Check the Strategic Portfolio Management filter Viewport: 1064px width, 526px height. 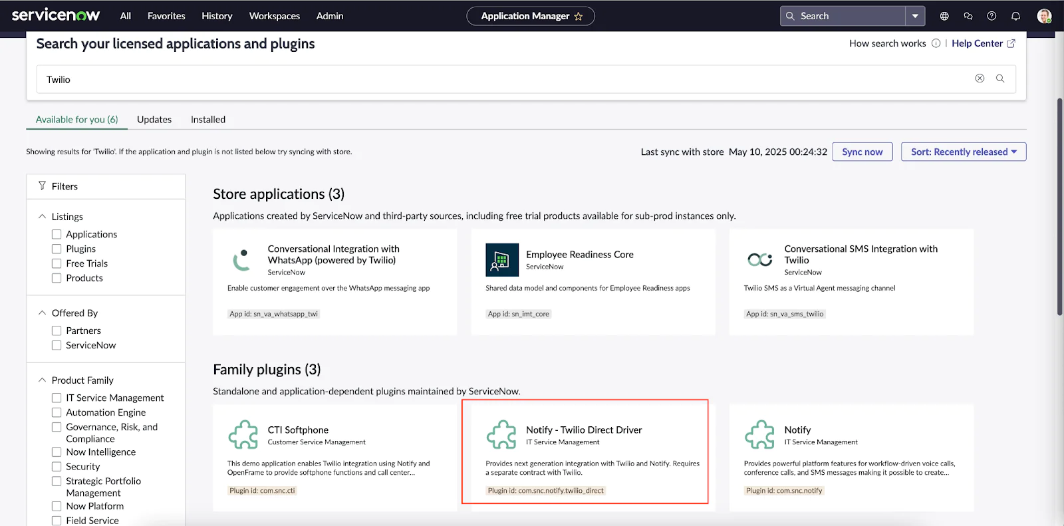(57, 481)
